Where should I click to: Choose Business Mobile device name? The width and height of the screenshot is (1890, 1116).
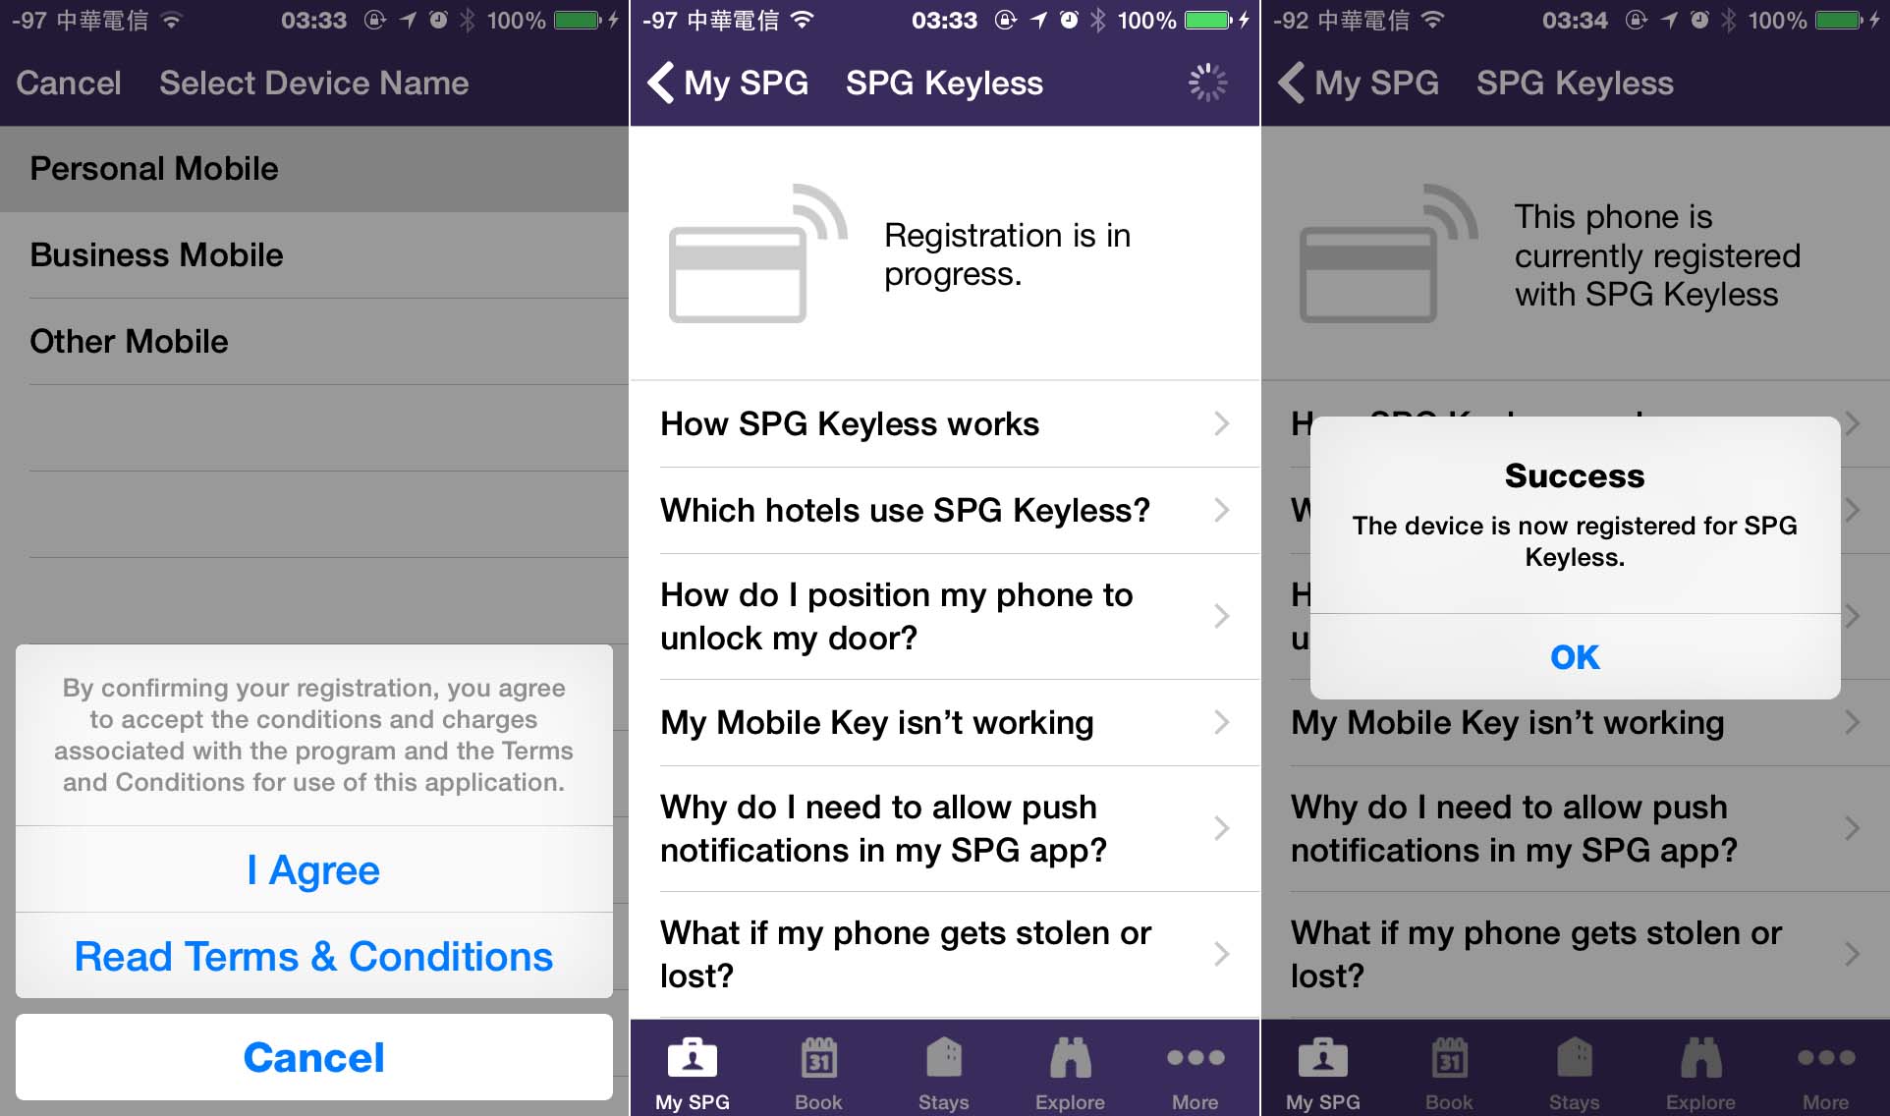(x=314, y=255)
